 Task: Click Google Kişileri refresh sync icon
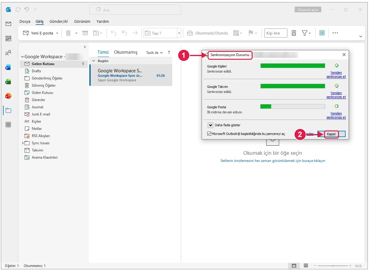point(336,65)
